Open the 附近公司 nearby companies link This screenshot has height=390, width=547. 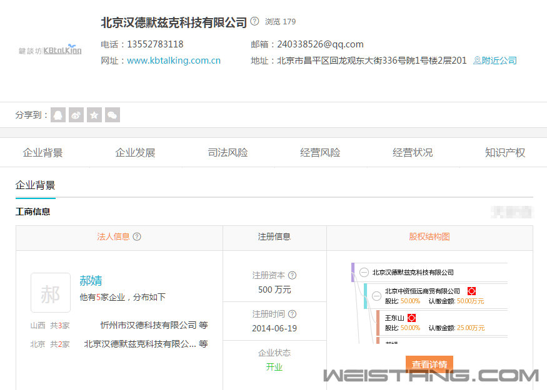tap(495, 61)
